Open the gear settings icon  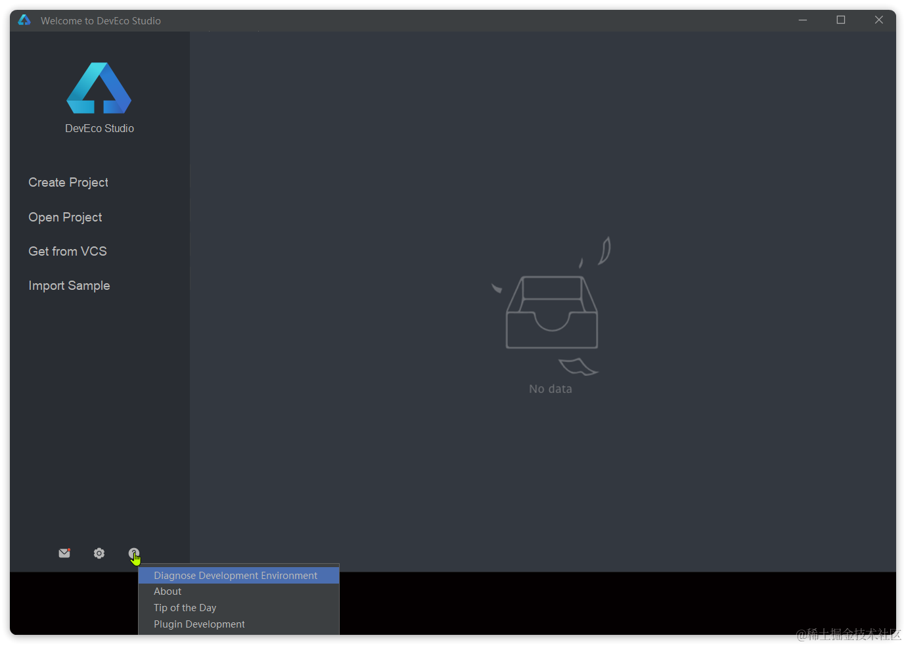[99, 553]
